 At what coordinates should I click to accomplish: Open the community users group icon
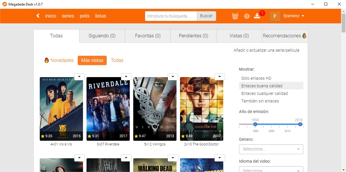[x=235, y=16]
